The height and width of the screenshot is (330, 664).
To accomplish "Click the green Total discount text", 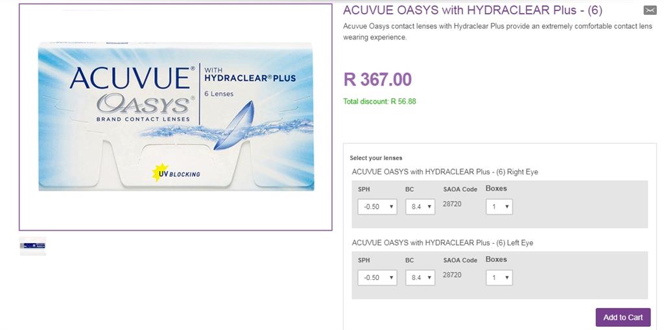I will tap(379, 102).
